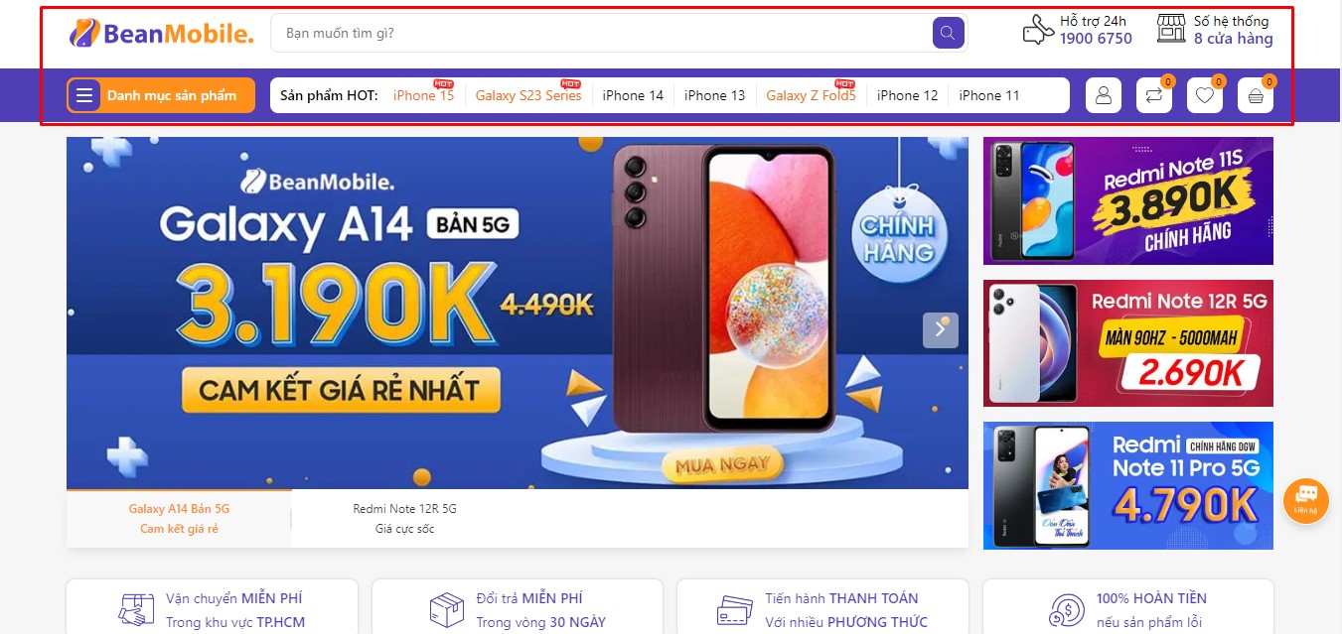The width and height of the screenshot is (1342, 634).
Task: Click the 24h support phone icon
Action: pos(1037,30)
